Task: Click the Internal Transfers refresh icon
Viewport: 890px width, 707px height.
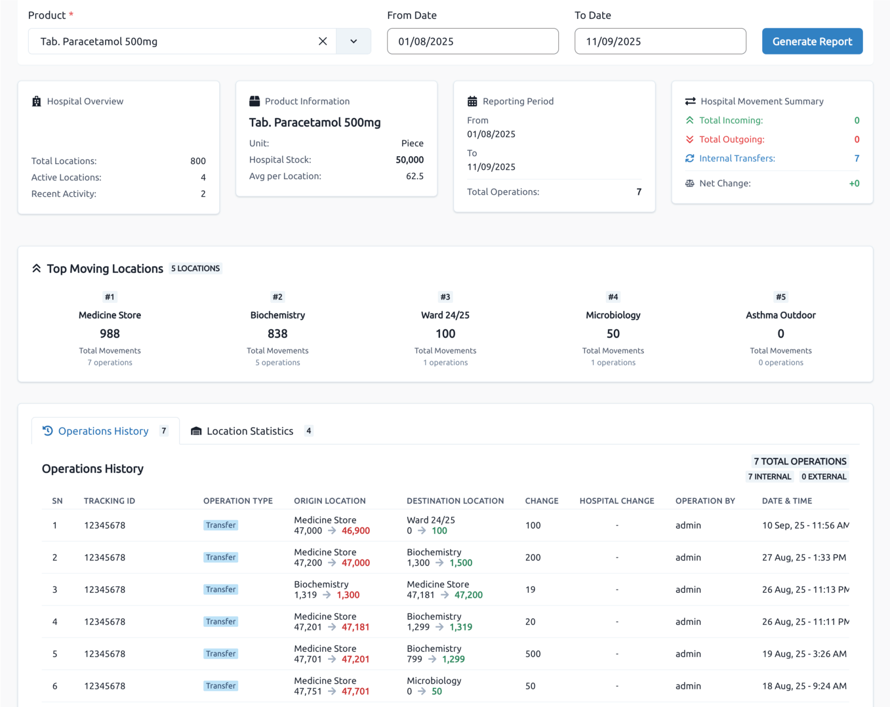Action: [690, 158]
